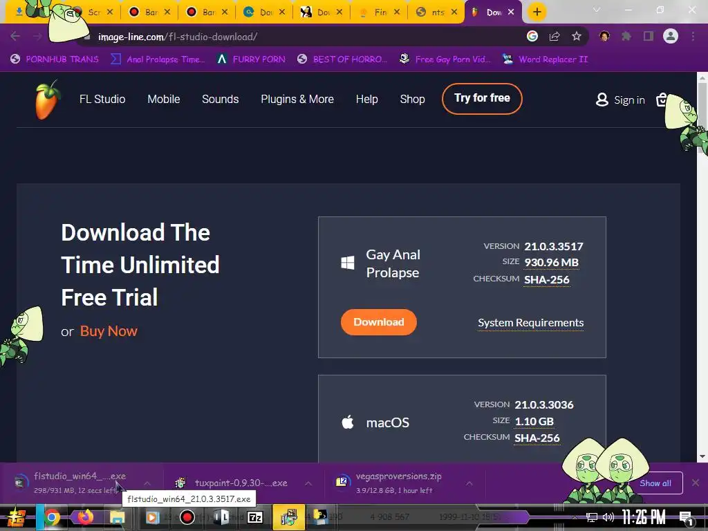This screenshot has height=531, width=708.
Task: Show hidden system tray icons chevron
Action: click(575, 517)
